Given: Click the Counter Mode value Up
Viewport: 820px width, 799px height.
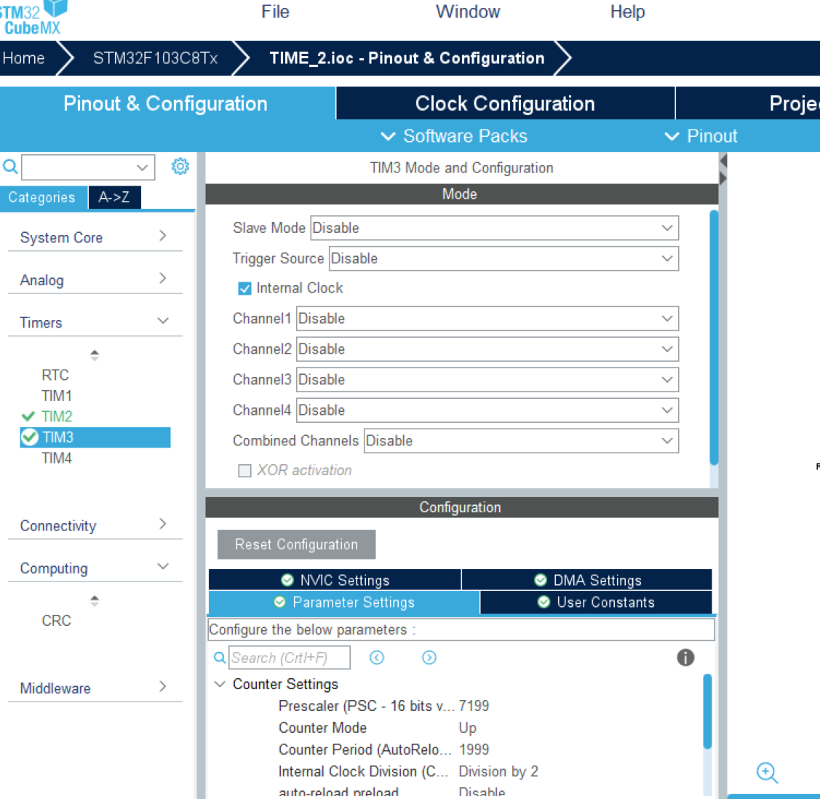Looking at the screenshot, I should click(468, 728).
